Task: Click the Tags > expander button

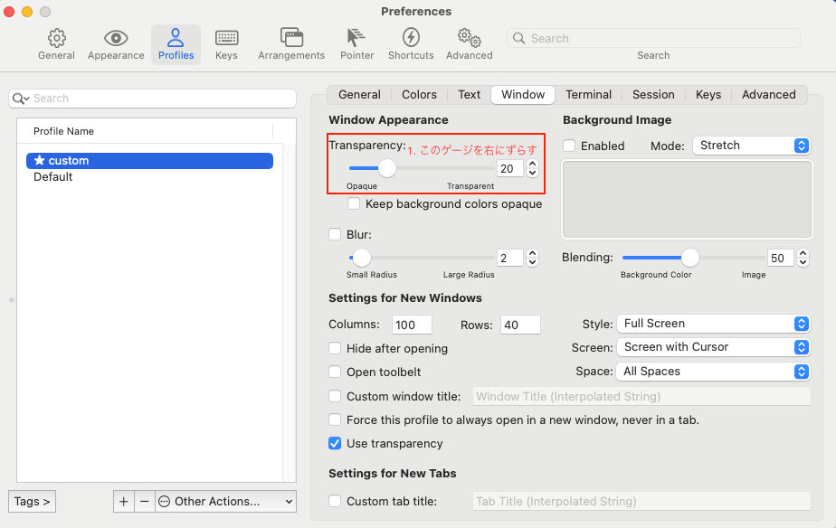Action: coord(32,502)
